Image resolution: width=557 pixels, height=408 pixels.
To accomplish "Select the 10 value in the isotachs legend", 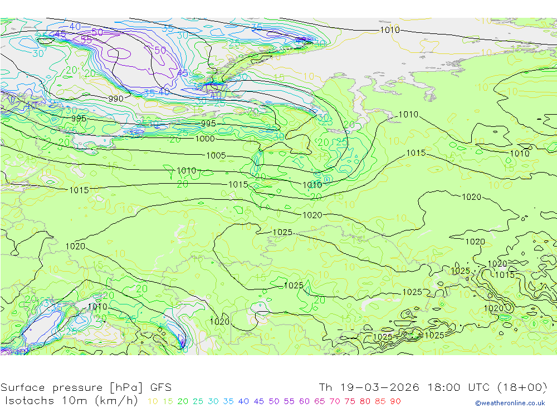I will coord(153,401).
